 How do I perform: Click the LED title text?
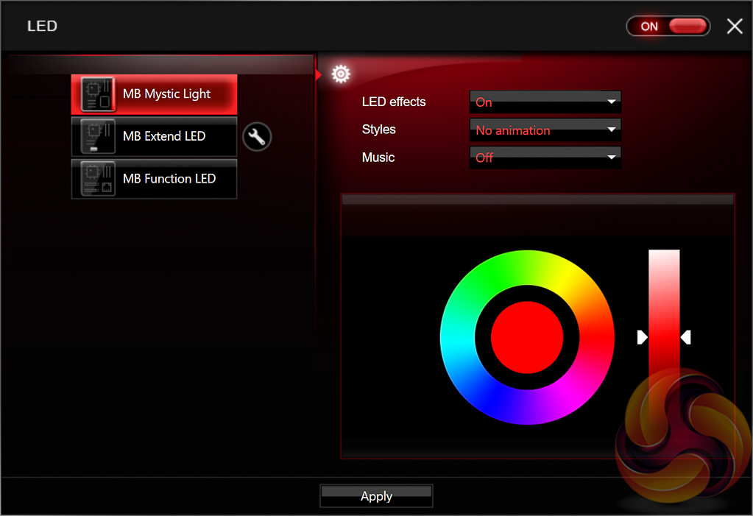42,26
